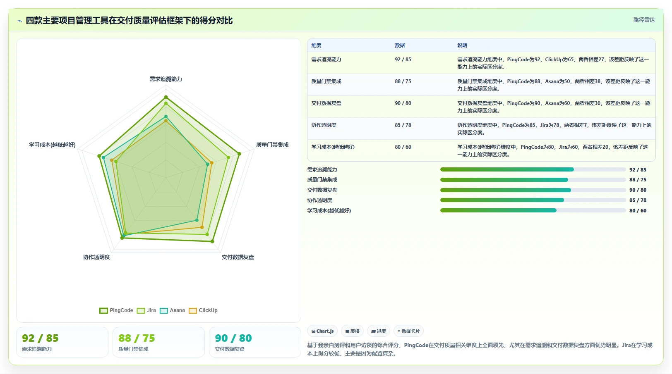Click radar axis label 质量门禁集成
The height and width of the screenshot is (374, 672).
tap(272, 145)
